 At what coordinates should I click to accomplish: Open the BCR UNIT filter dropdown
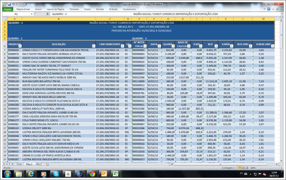[x=251, y=46]
